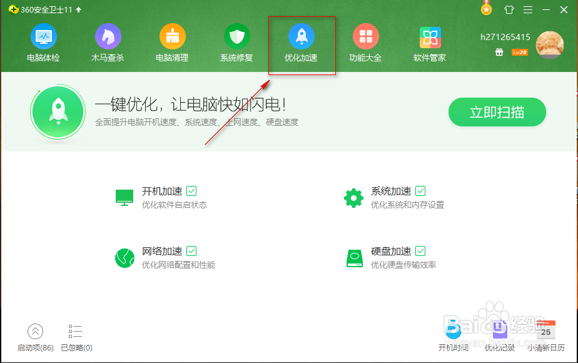The width and height of the screenshot is (578, 363).
Task: Launch 系统修复 system repair
Action: (236, 43)
